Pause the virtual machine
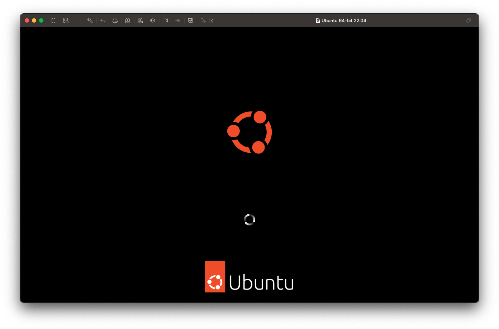 (53, 20)
